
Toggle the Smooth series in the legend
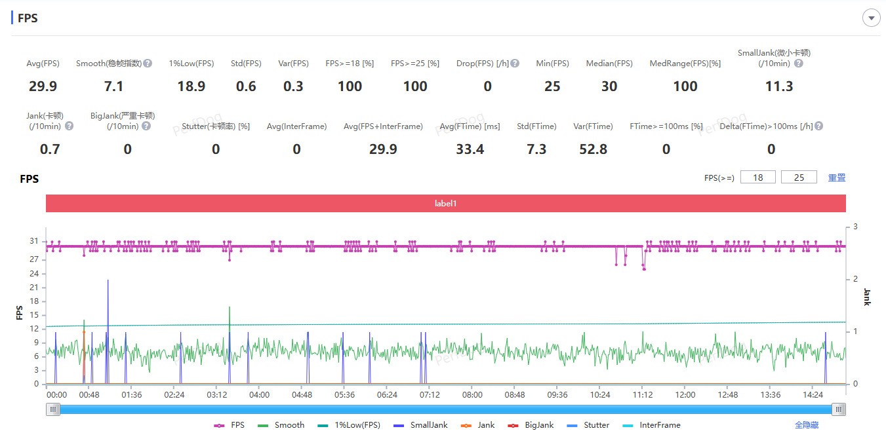(281, 425)
